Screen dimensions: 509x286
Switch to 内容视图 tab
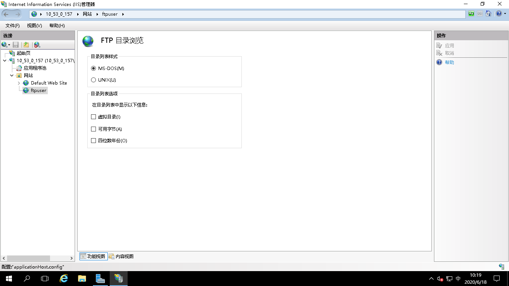pos(121,256)
